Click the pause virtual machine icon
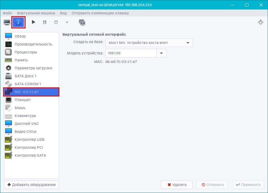This screenshot has width=268, height=193. (45, 22)
